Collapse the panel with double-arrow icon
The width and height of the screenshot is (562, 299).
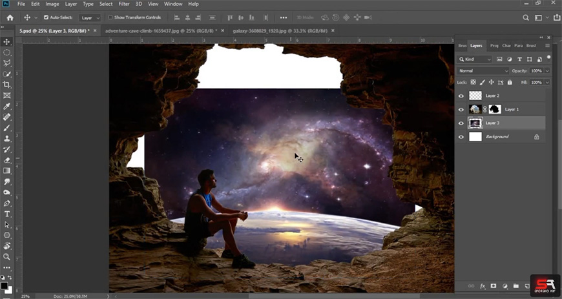tap(541, 37)
